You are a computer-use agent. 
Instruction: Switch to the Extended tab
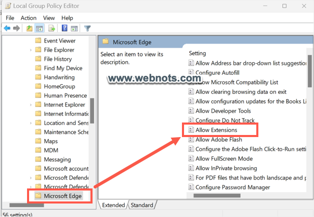point(113,205)
